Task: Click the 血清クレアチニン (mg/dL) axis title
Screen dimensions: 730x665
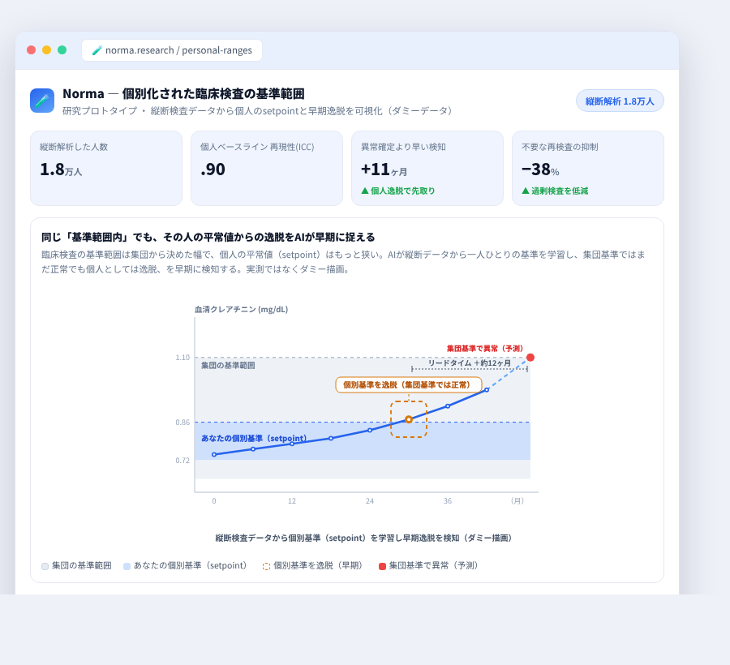Action: [241, 310]
